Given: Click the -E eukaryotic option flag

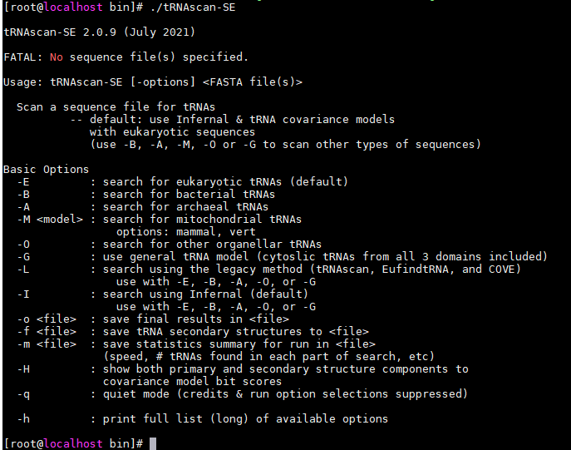Looking at the screenshot, I should (23, 182).
